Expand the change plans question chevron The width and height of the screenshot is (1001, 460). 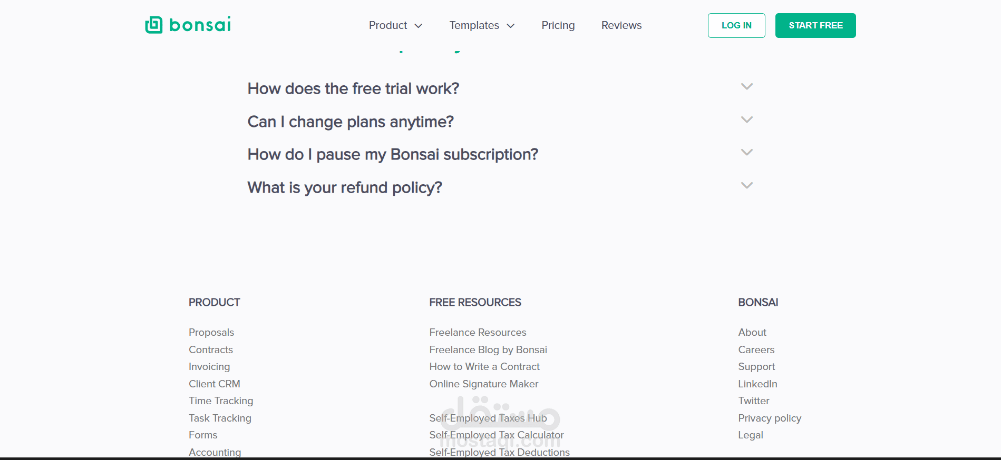[x=746, y=120]
